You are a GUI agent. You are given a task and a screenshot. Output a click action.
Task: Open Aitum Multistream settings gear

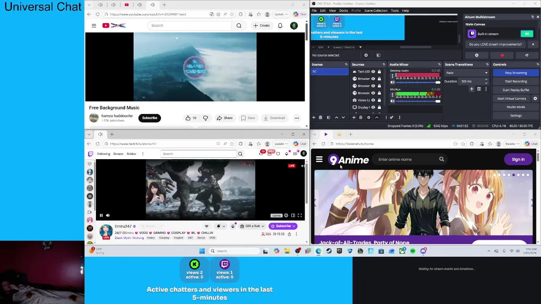coord(477,55)
